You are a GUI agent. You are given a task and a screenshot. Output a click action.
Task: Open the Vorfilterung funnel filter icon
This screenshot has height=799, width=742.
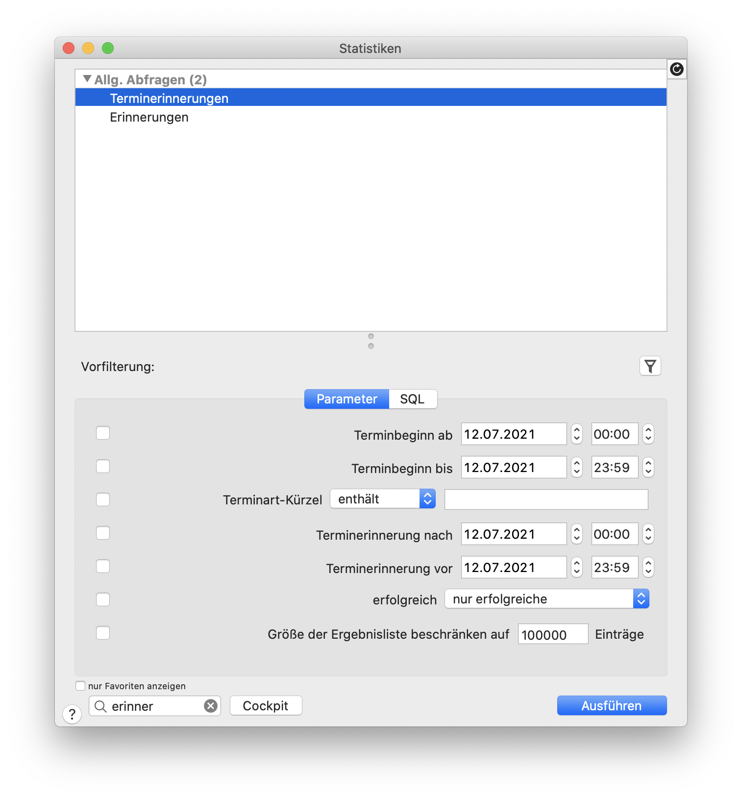click(650, 366)
